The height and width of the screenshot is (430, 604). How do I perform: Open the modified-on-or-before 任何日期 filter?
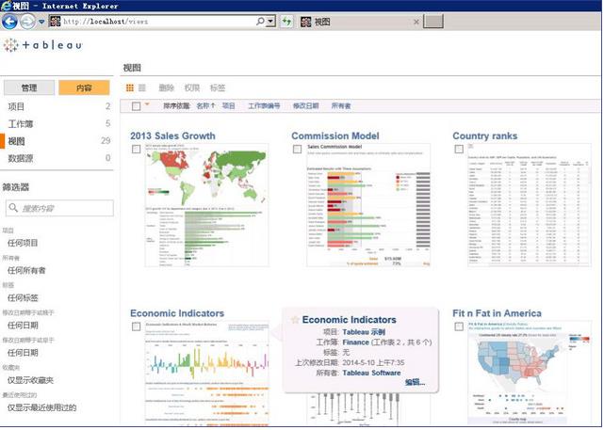[x=23, y=353]
